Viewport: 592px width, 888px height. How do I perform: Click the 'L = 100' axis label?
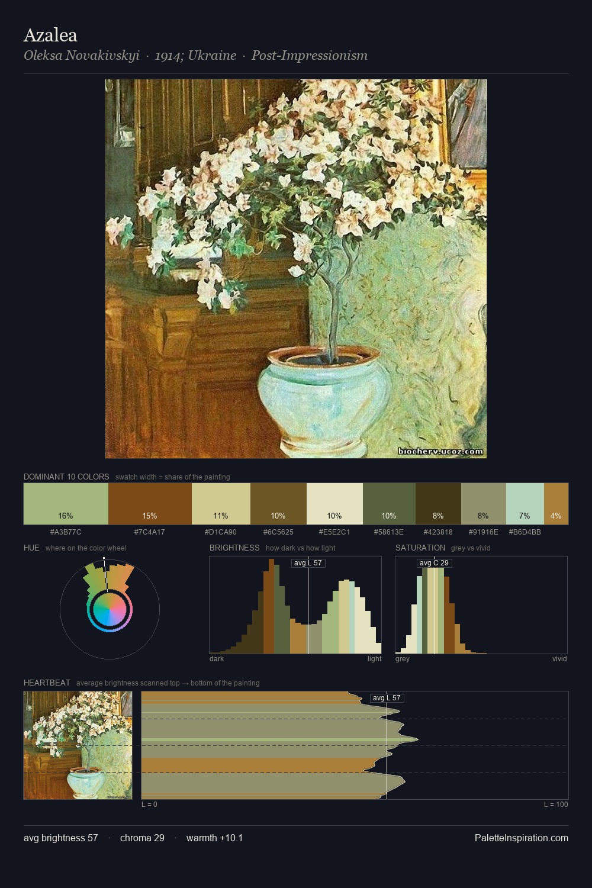pos(556,805)
